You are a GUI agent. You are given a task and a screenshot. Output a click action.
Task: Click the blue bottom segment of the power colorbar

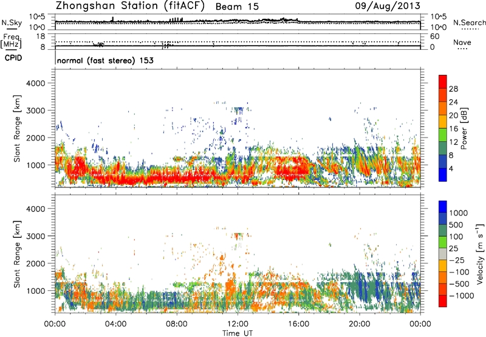443,175
